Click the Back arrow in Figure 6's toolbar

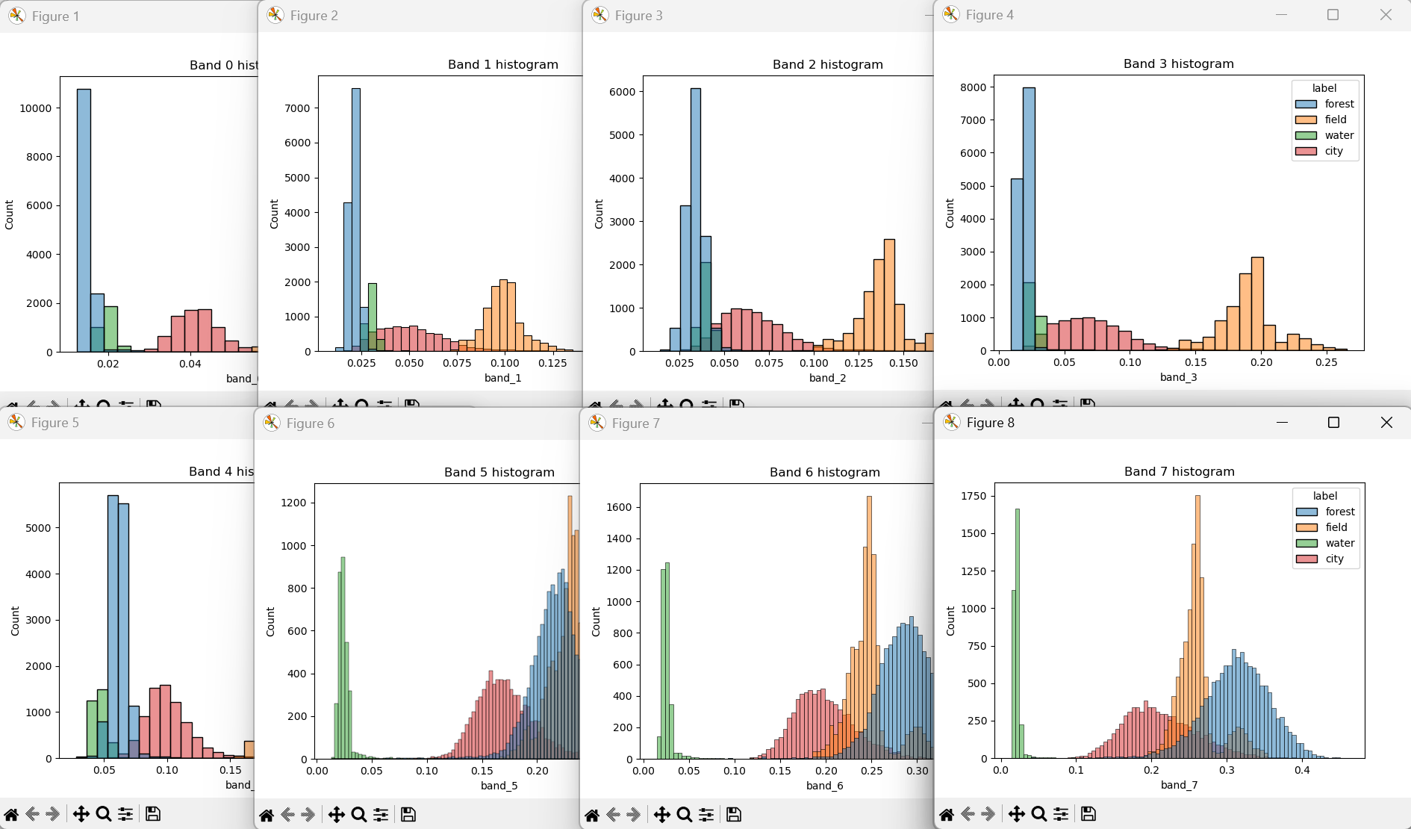tap(287, 815)
